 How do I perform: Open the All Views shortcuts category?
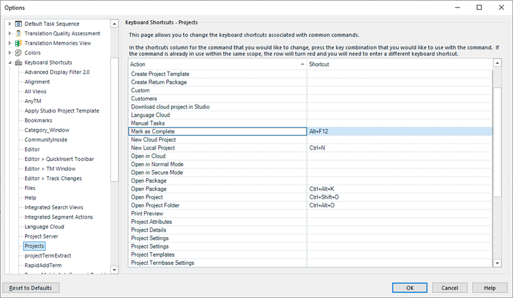click(x=35, y=91)
